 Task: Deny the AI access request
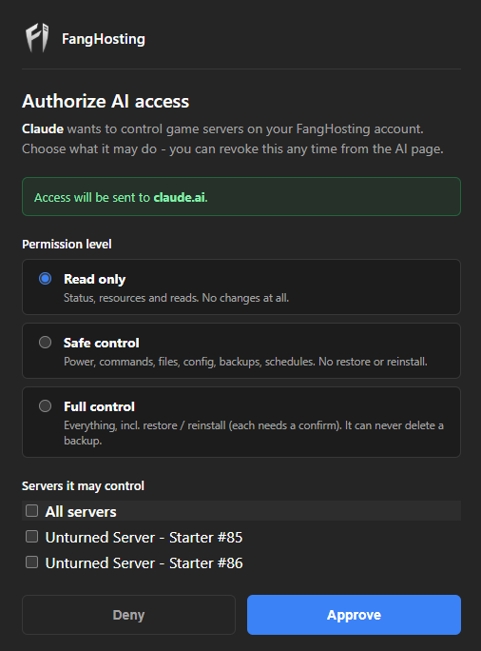(x=128, y=615)
